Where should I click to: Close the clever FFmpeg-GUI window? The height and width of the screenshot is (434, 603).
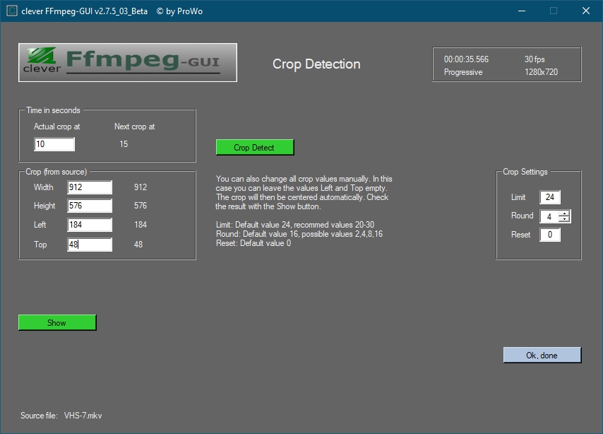[x=585, y=11]
